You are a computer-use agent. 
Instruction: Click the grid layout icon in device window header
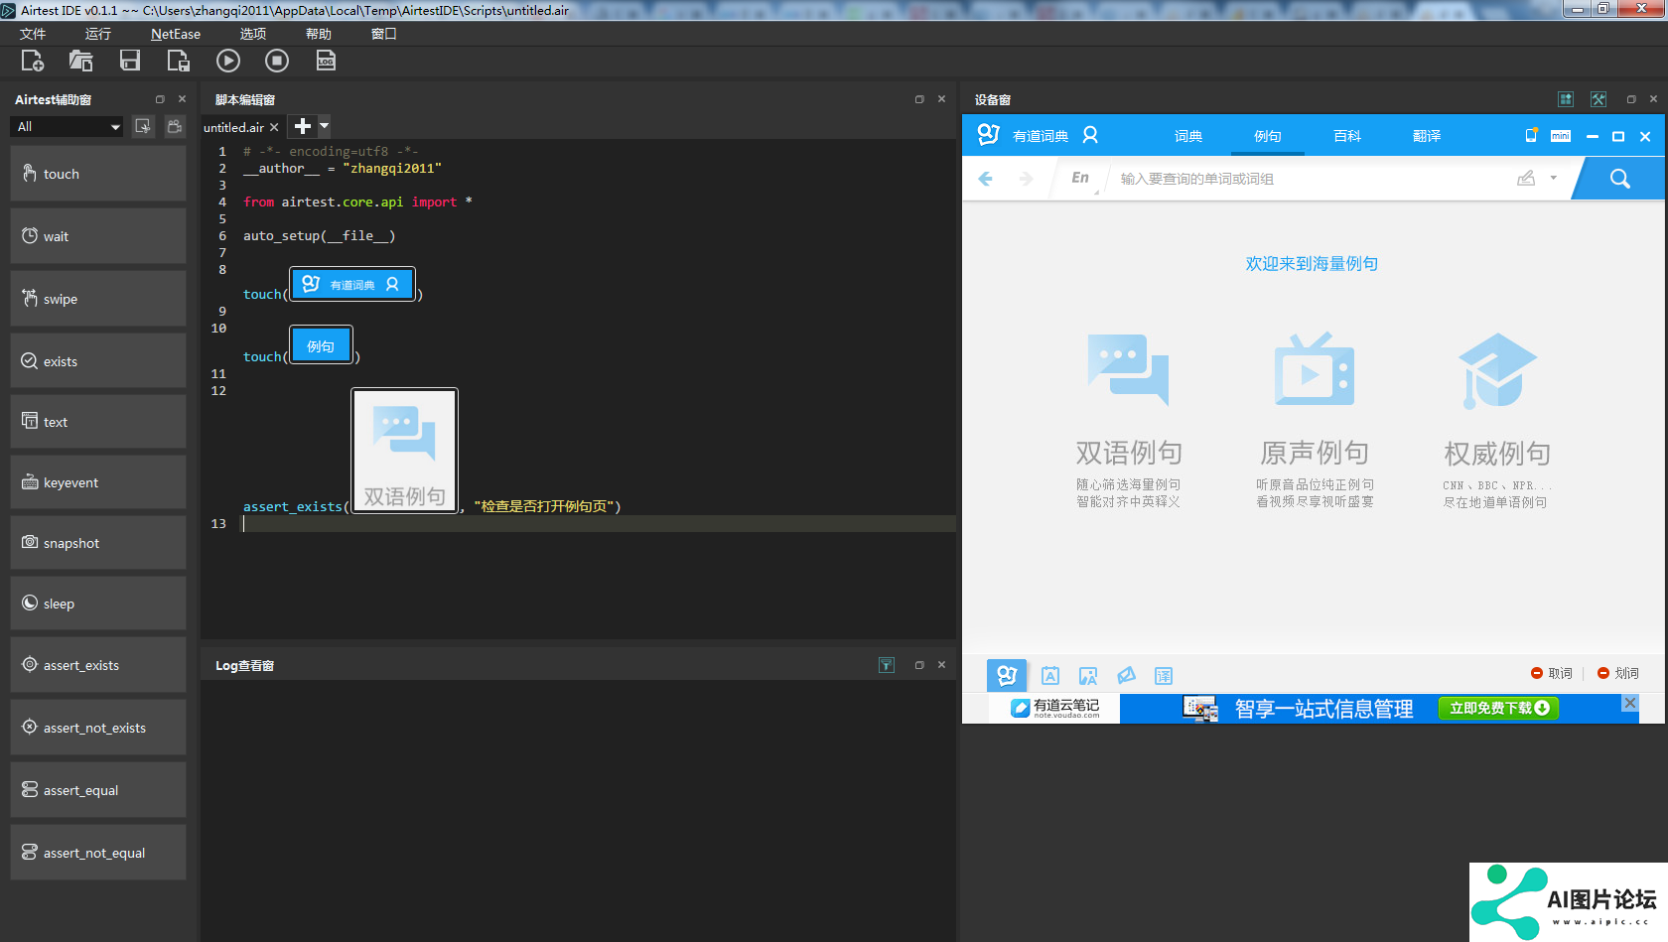tap(1566, 99)
